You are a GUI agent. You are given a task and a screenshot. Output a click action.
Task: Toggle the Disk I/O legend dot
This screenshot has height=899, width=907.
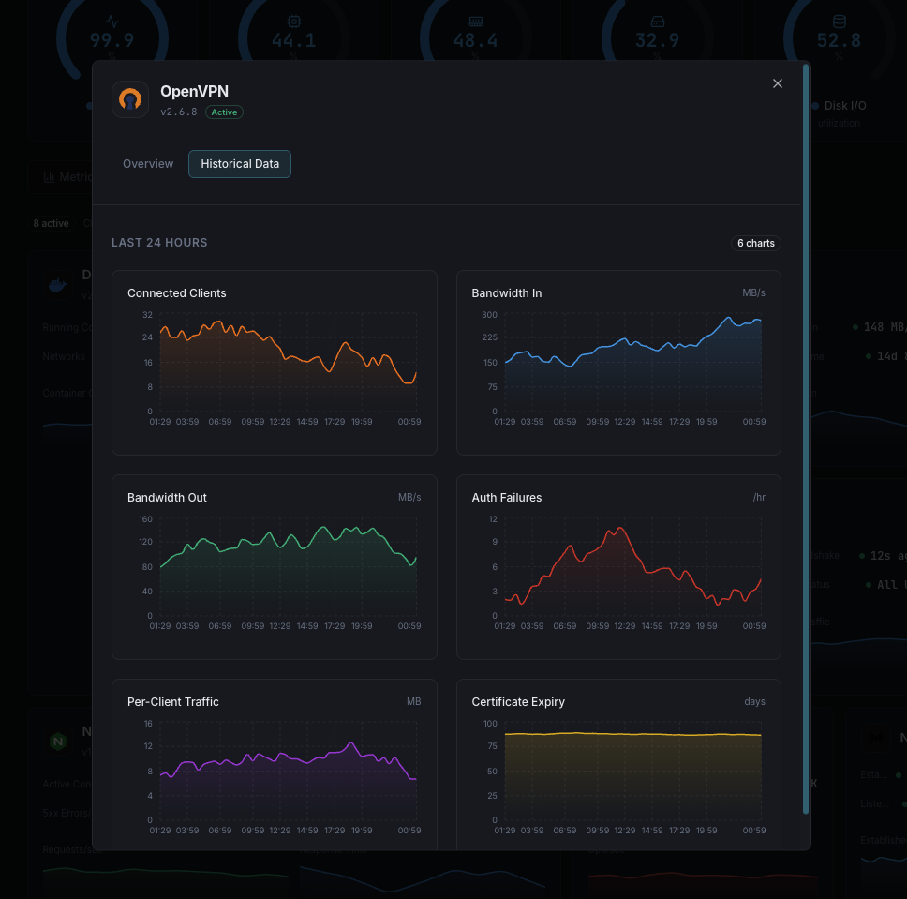tap(814, 105)
